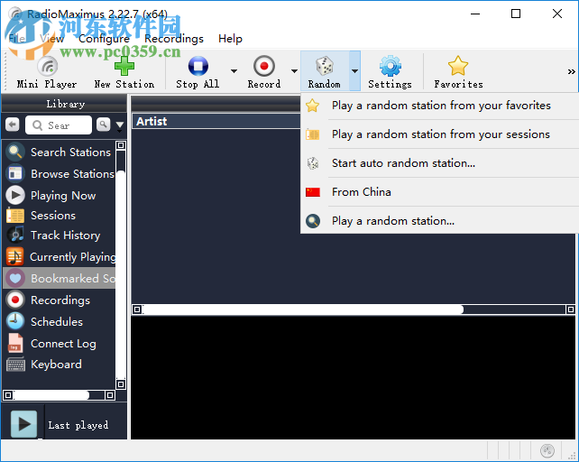Image resolution: width=579 pixels, height=462 pixels.
Task: Click the library scroll-up button
Action: (121, 145)
